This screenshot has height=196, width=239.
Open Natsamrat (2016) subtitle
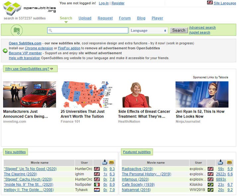coord(136,190)
